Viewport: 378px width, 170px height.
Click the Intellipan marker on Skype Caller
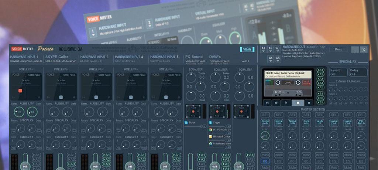(61, 97)
